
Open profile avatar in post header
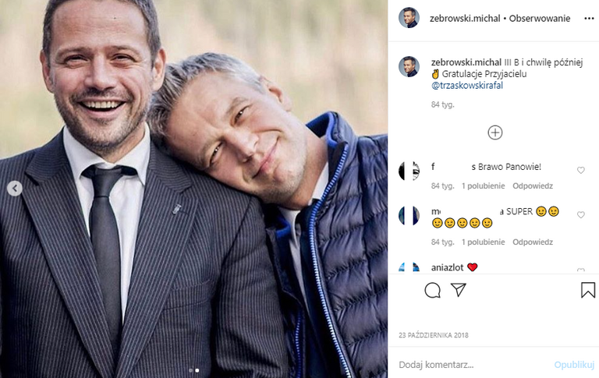409,18
